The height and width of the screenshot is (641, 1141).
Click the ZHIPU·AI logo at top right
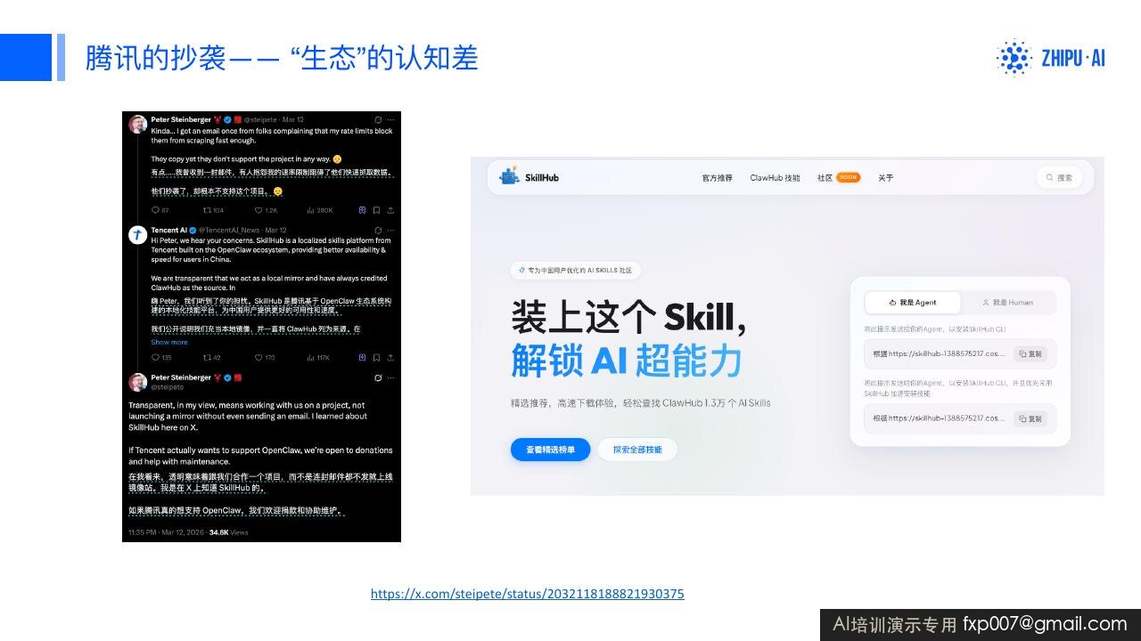[x=1050, y=58]
